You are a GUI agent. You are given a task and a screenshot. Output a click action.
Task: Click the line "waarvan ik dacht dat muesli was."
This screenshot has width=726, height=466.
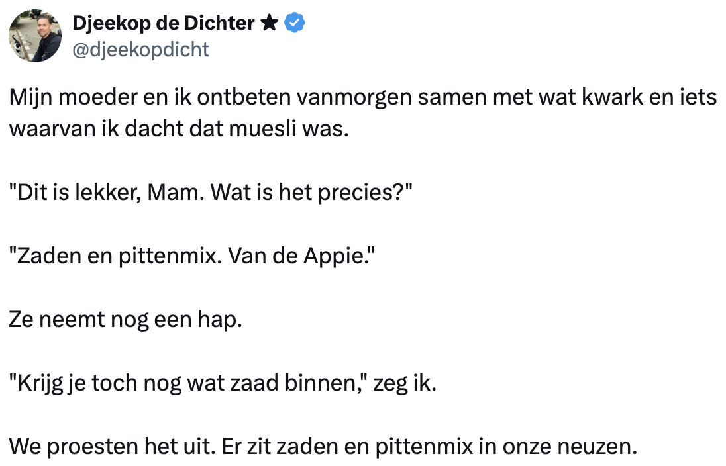tap(178, 128)
